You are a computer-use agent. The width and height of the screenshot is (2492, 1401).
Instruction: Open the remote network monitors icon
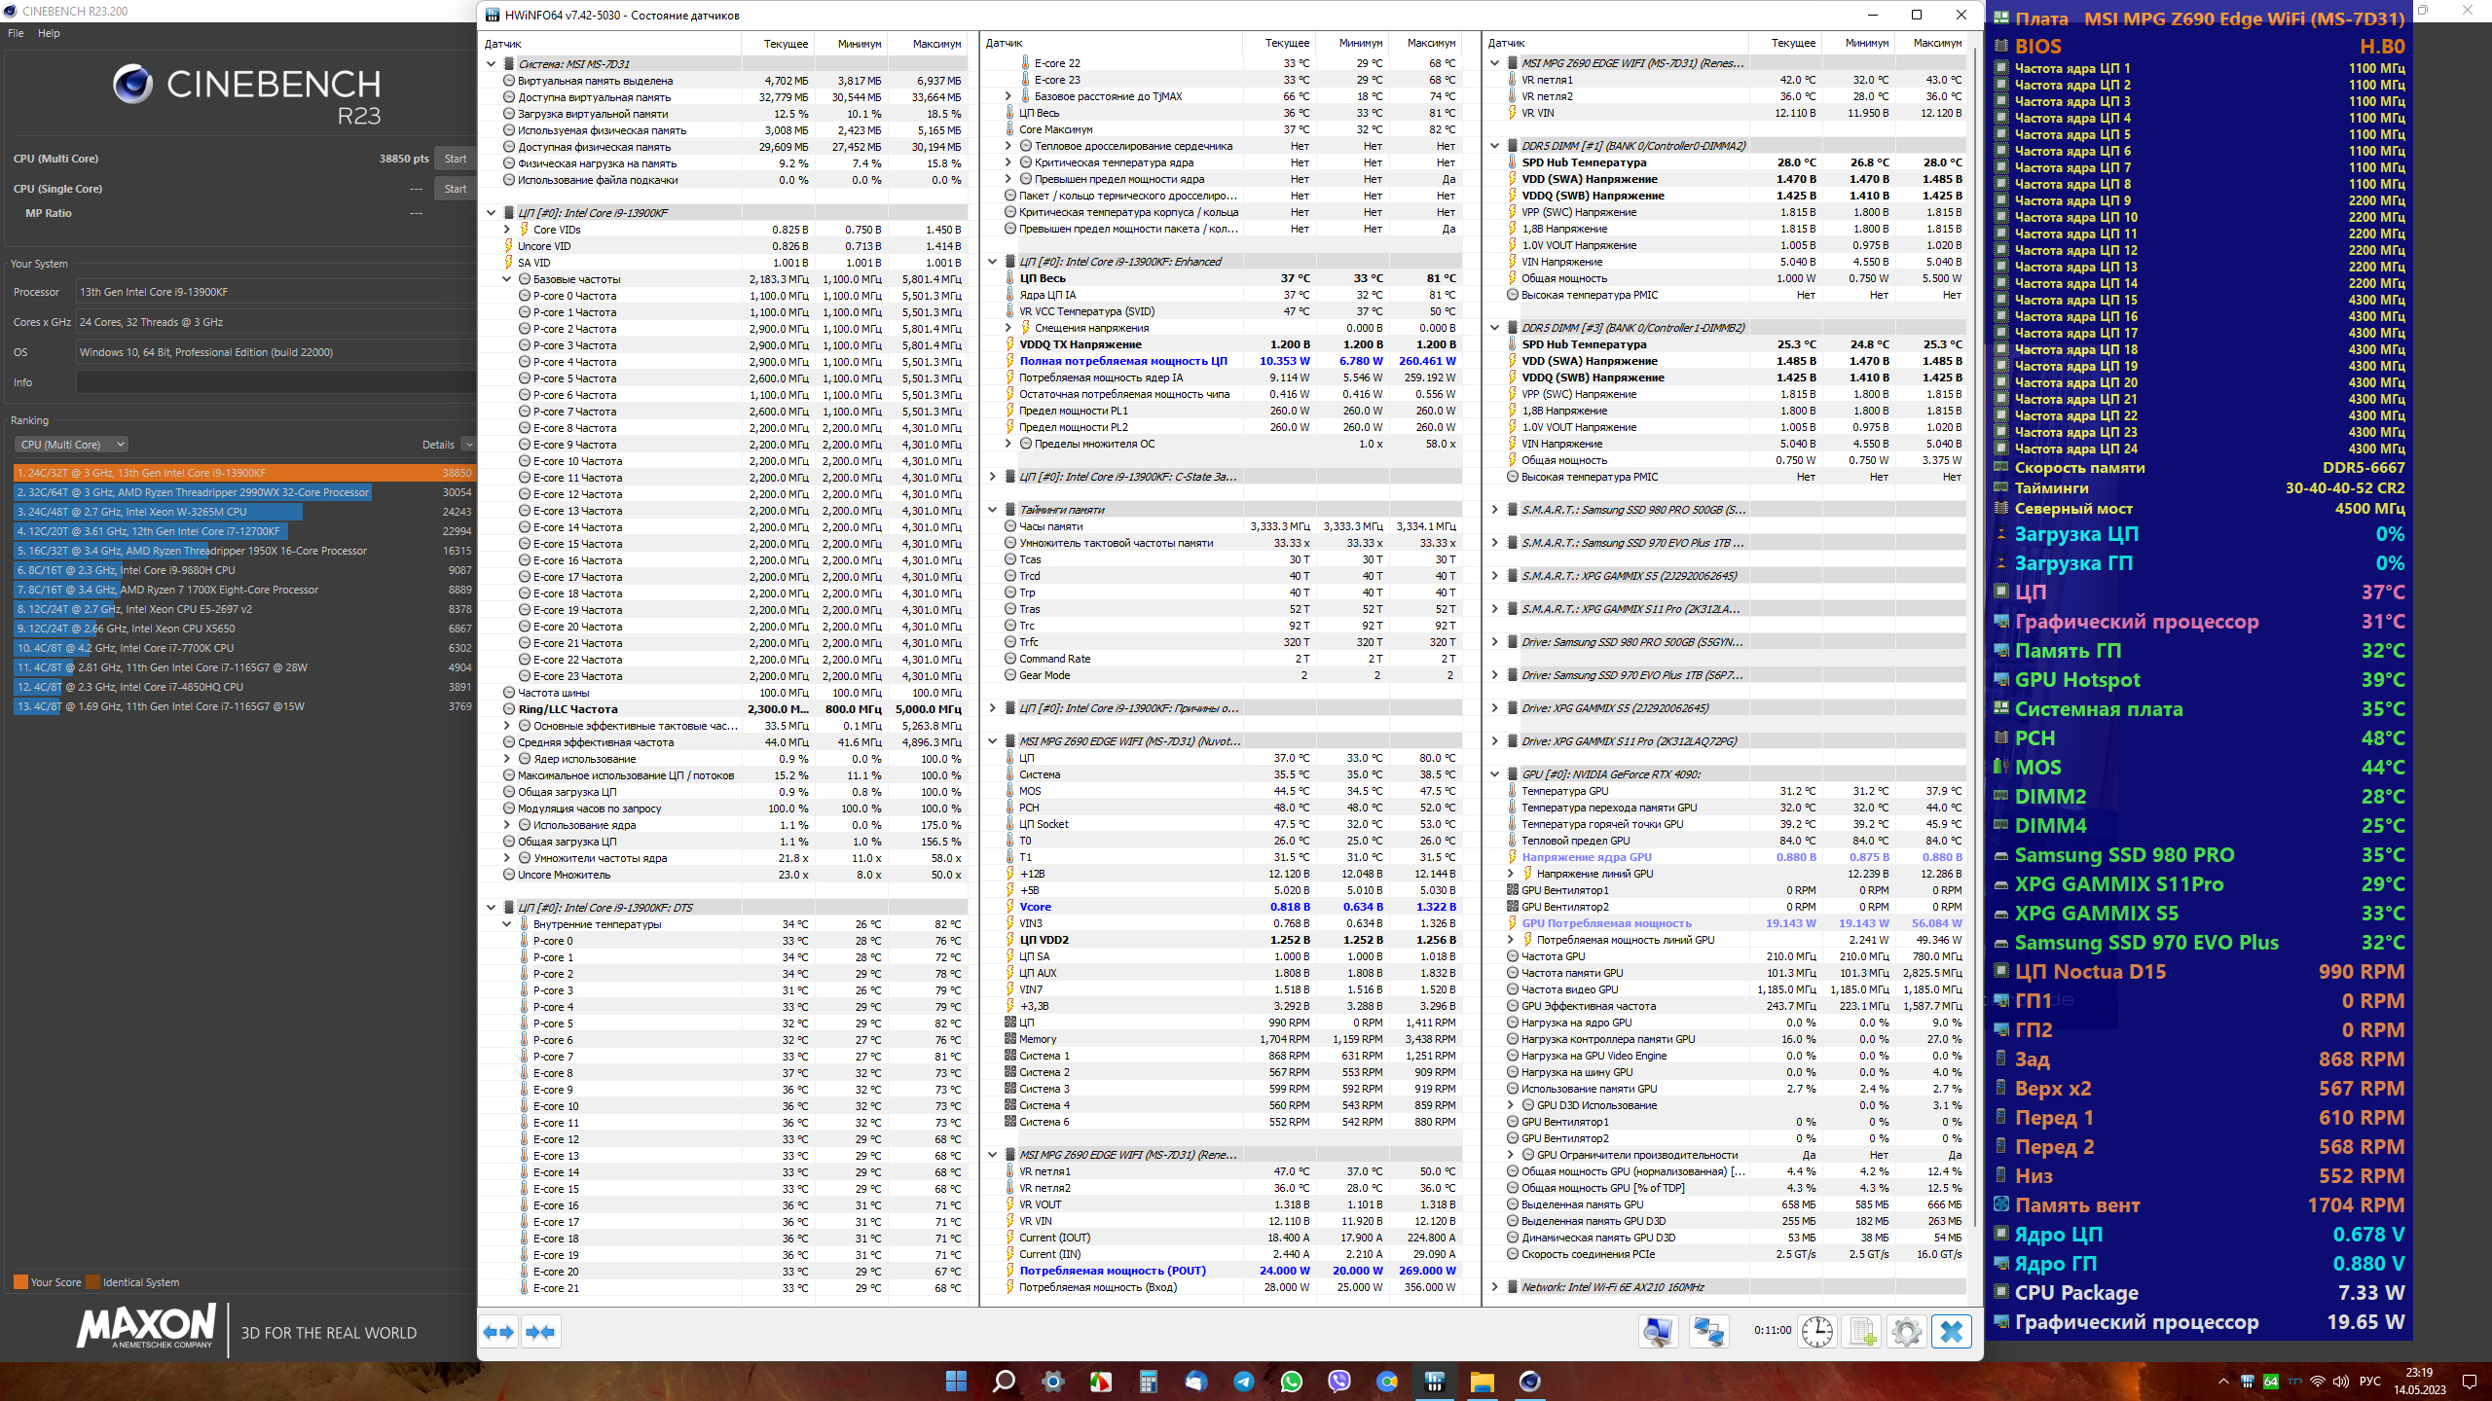pos(1708,1331)
